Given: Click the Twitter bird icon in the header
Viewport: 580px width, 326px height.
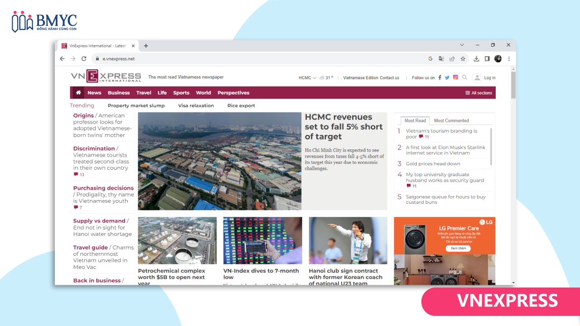Looking at the screenshot, I should click(448, 77).
